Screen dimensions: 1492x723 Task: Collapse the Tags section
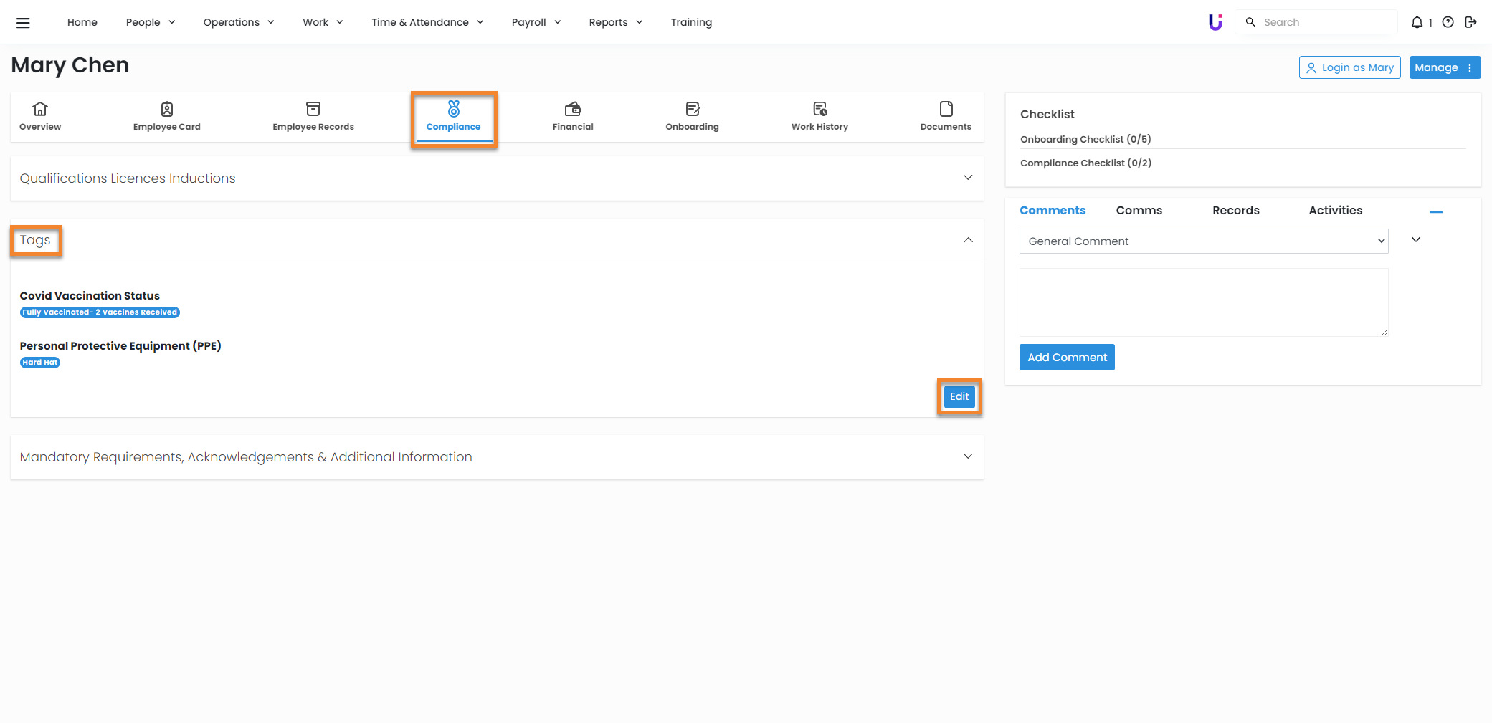[x=967, y=240]
